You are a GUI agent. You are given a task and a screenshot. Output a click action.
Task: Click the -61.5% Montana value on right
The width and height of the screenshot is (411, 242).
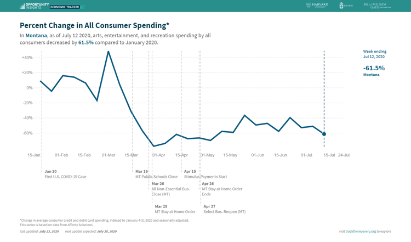point(374,68)
